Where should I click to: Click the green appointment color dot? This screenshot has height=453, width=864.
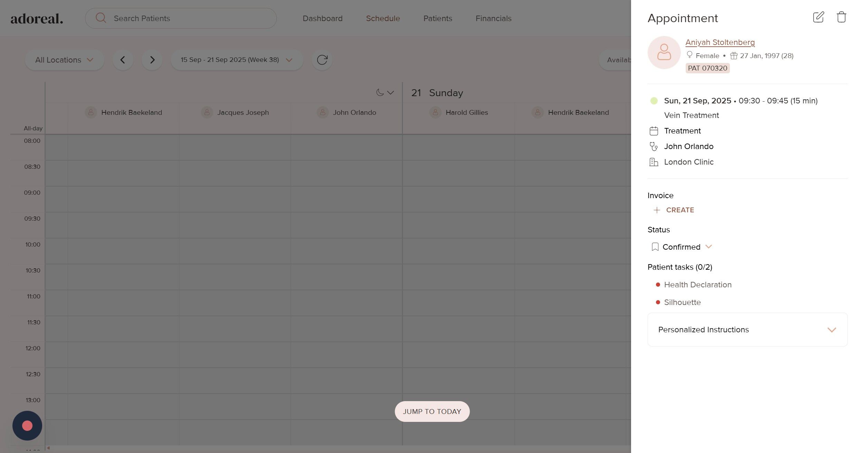[x=654, y=101]
